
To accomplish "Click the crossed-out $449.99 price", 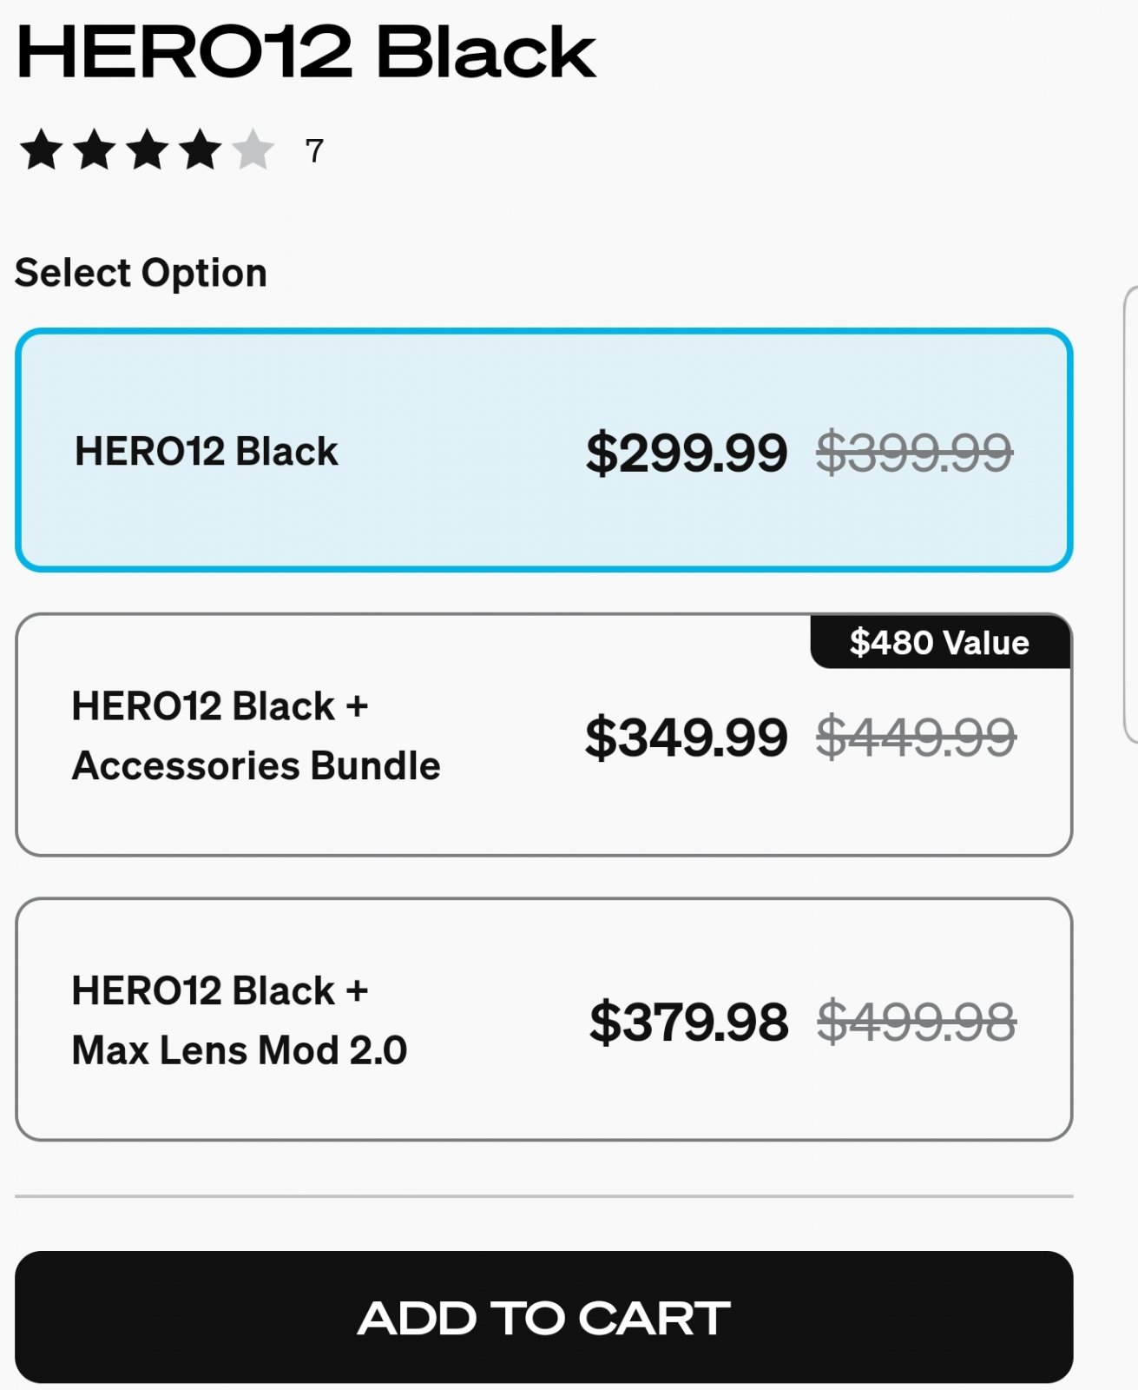I will tap(916, 738).
